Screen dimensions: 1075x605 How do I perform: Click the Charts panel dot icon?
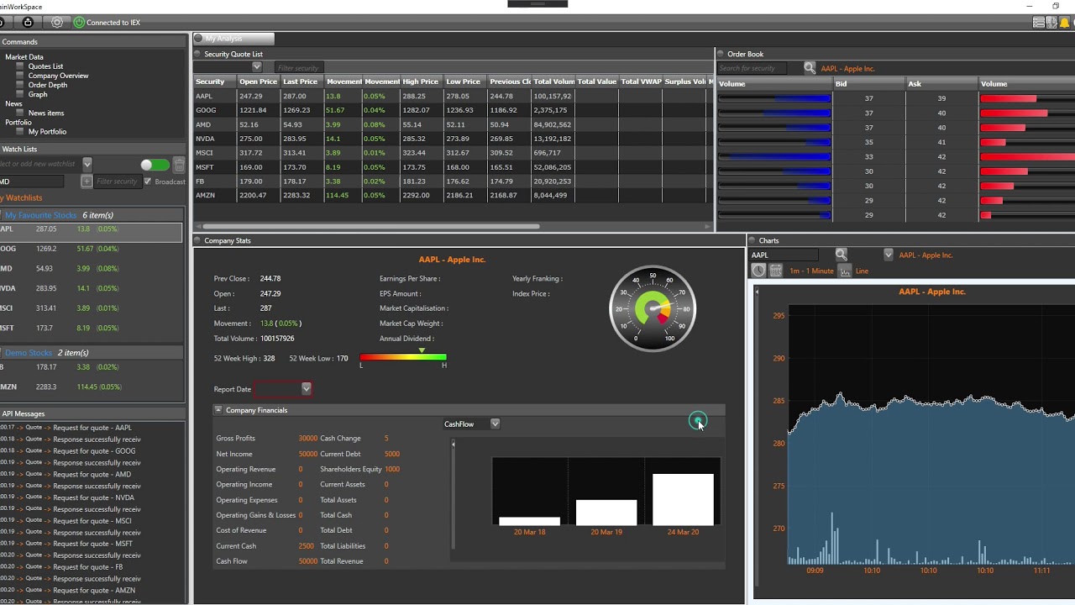752,240
